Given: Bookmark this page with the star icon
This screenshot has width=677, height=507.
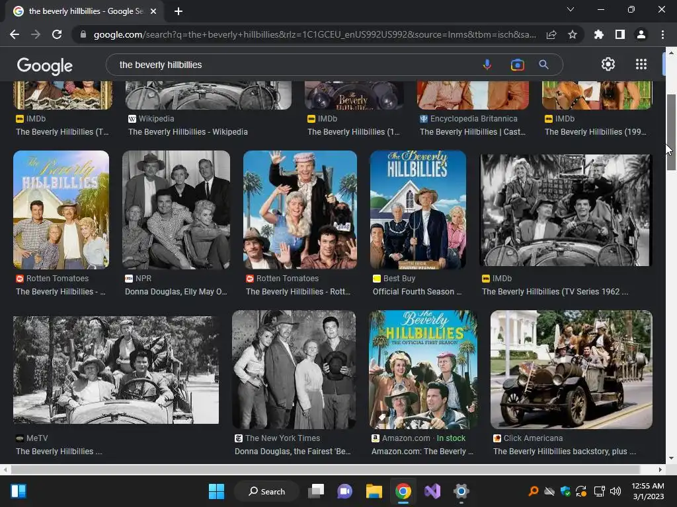Looking at the screenshot, I should tap(573, 34).
